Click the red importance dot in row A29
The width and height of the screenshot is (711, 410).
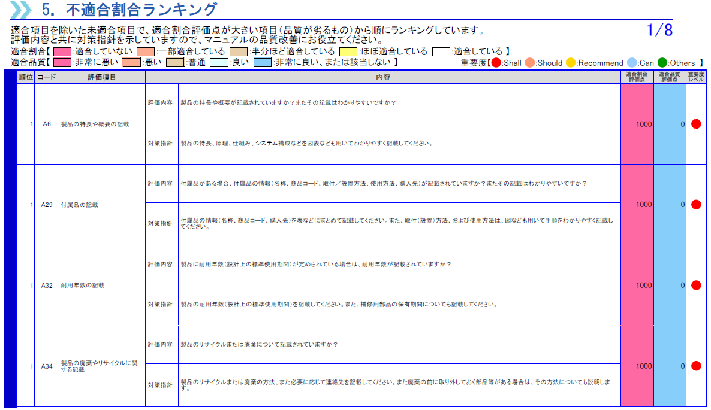696,205
